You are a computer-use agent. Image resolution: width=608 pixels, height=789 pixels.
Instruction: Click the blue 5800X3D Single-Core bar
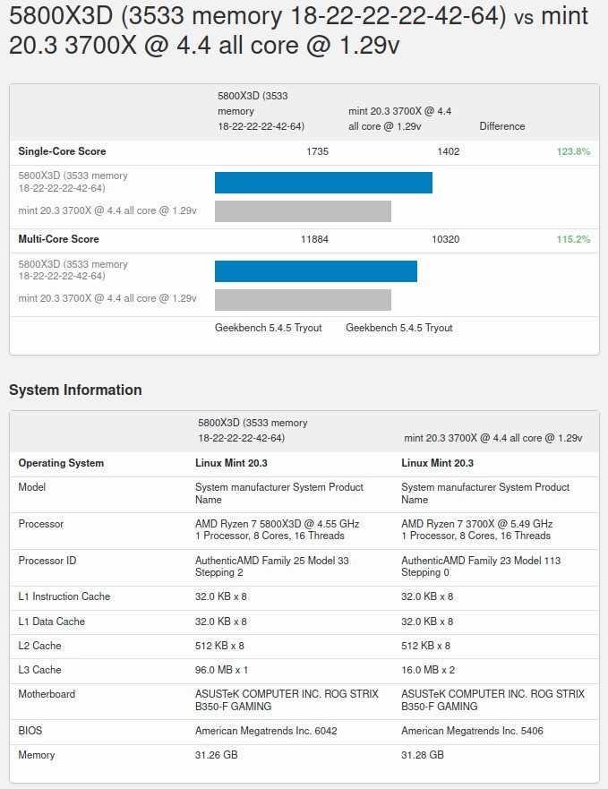(x=323, y=183)
